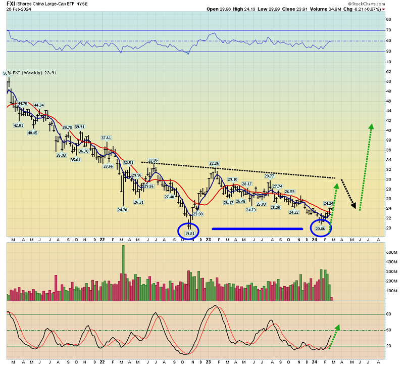The width and height of the screenshot is (404, 366).
Task: Click the 300M volume axis label
Action: click(392, 271)
